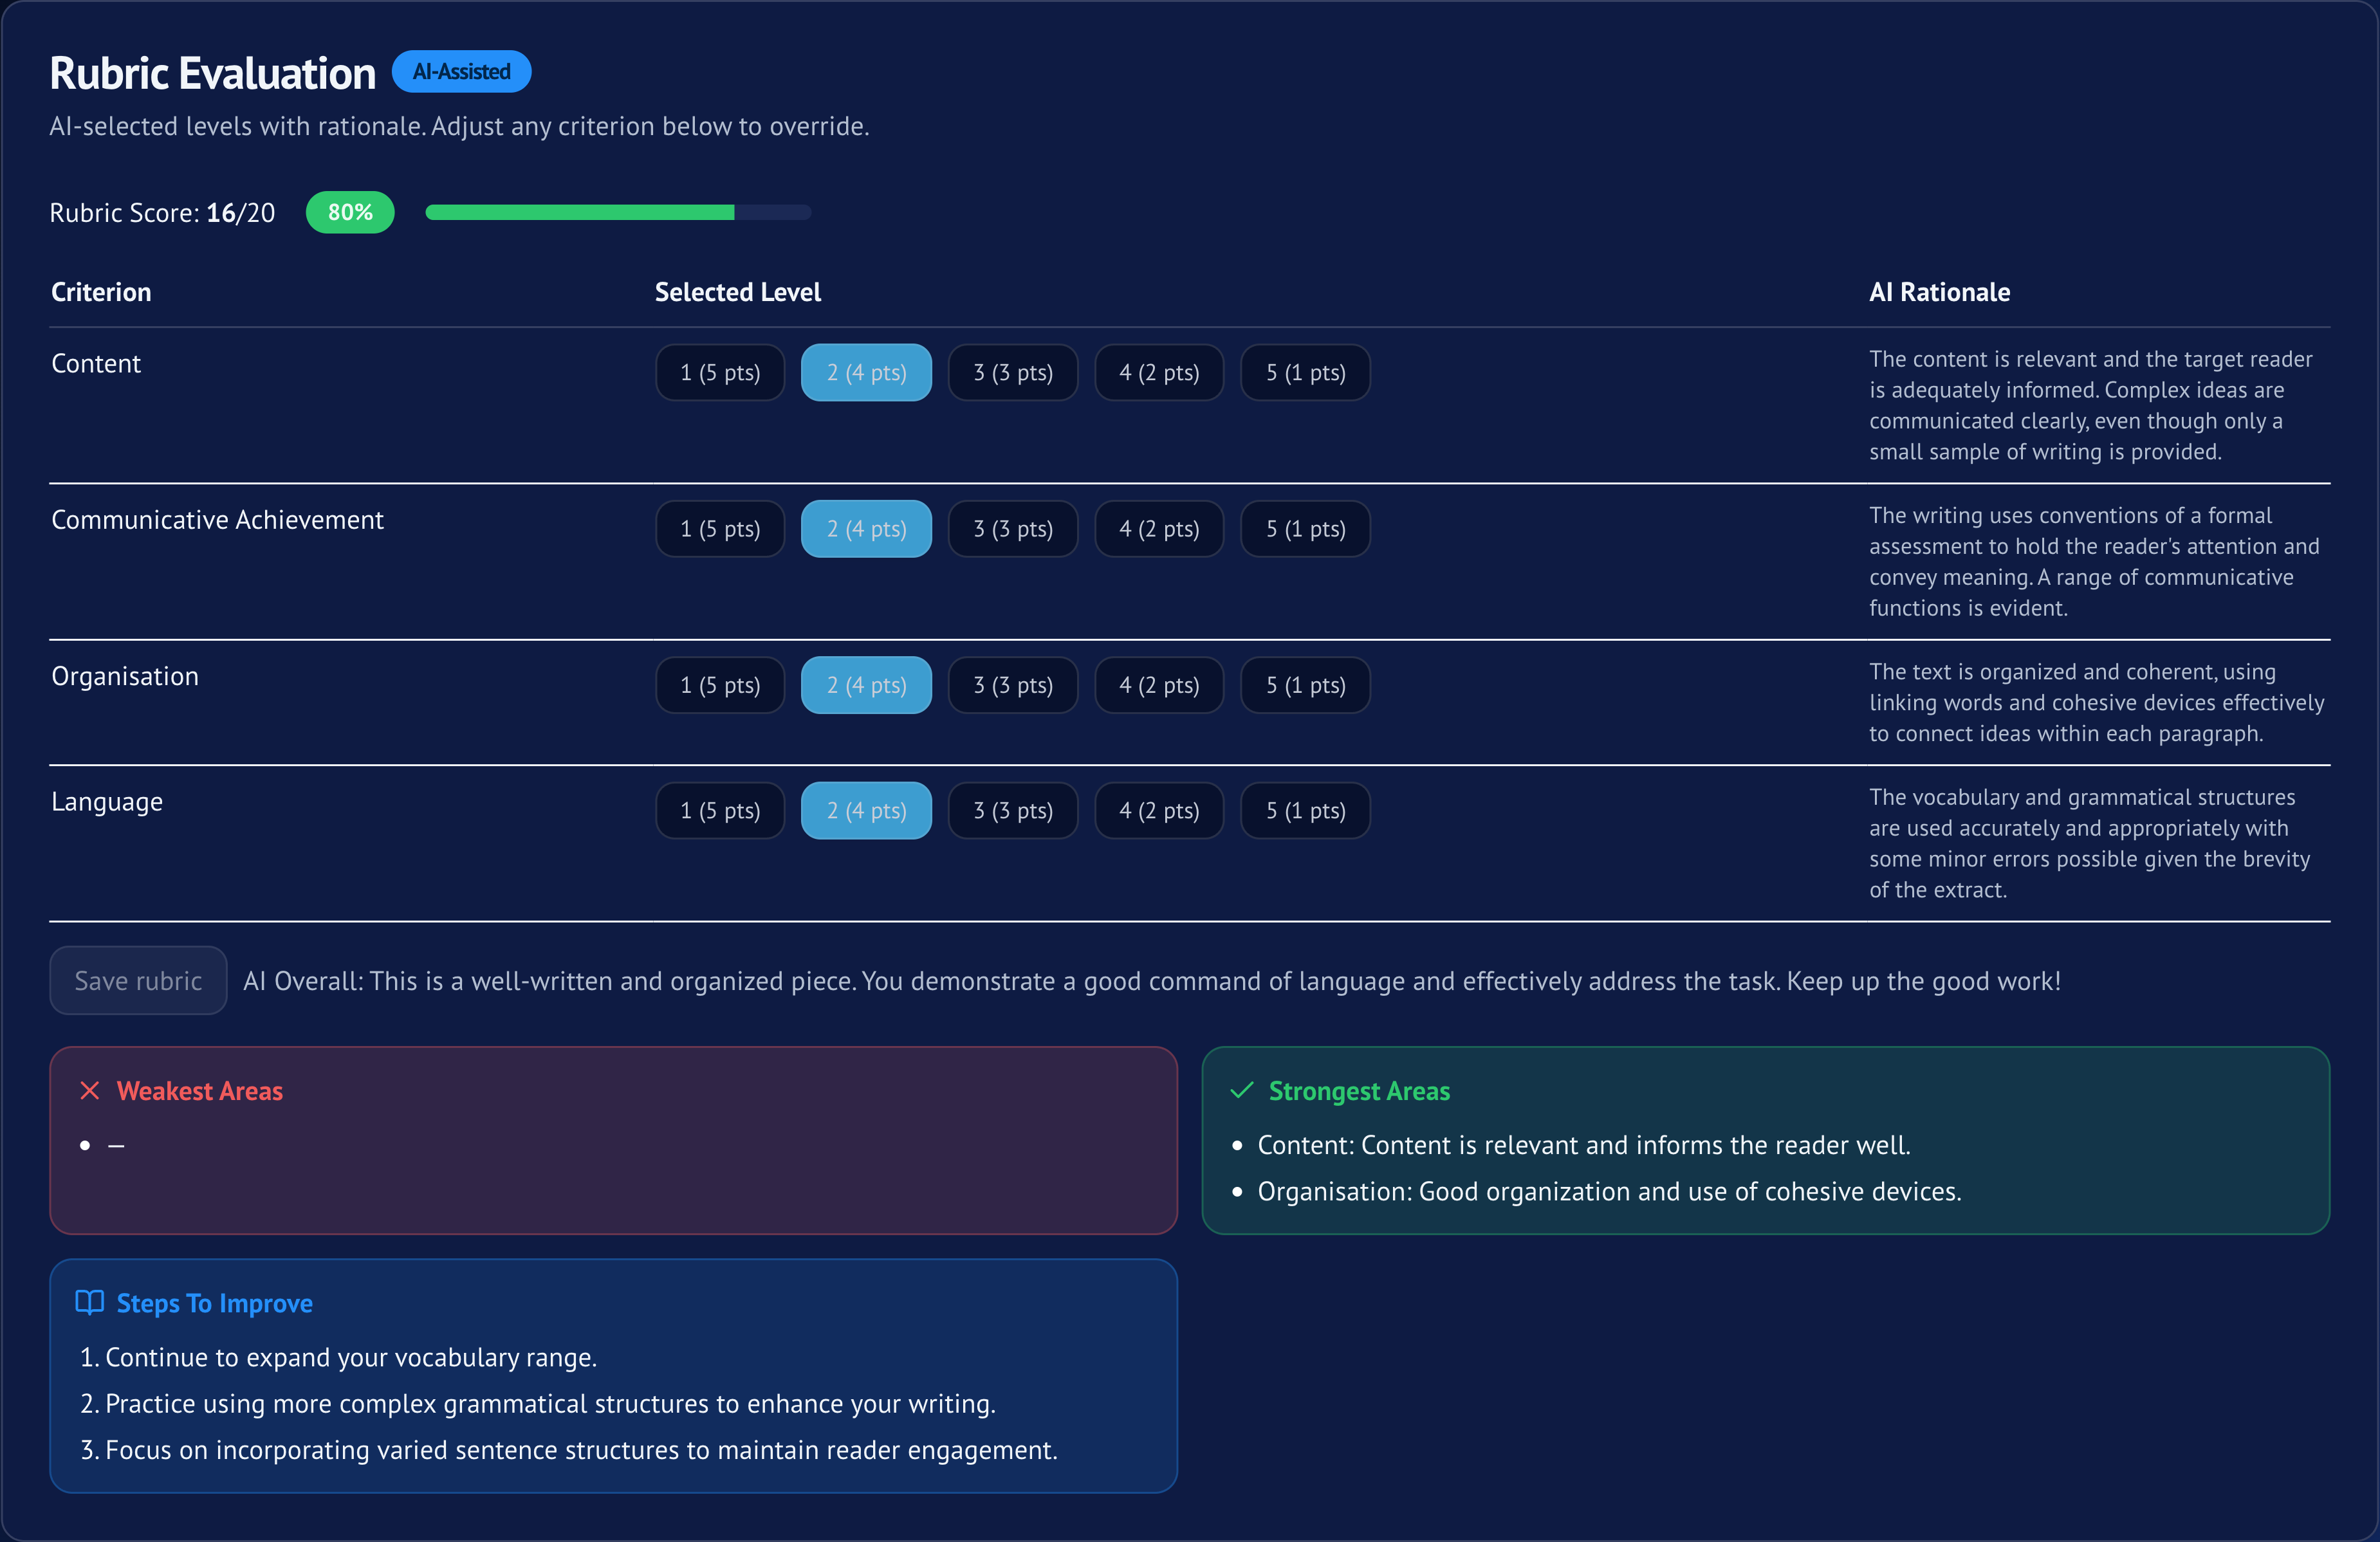The height and width of the screenshot is (1542, 2380).
Task: Select level 1 (5 pts) for Language
Action: [x=719, y=810]
